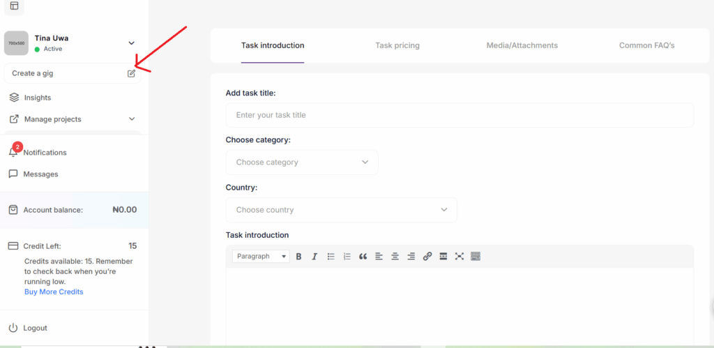
Task: Open the Choose country dropdown
Action: (342, 210)
